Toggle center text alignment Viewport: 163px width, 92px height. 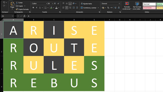tap(67, 8)
